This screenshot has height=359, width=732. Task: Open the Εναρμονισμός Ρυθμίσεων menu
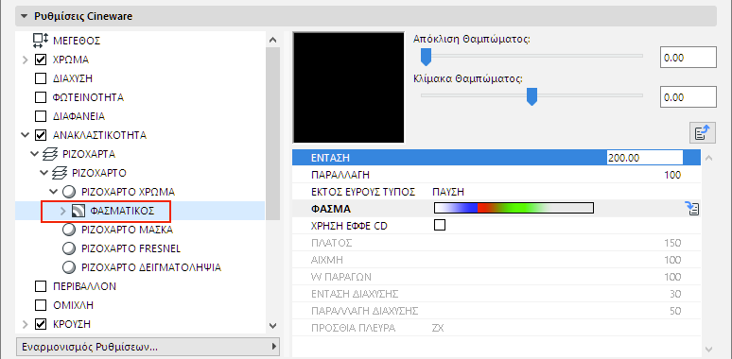click(148, 347)
